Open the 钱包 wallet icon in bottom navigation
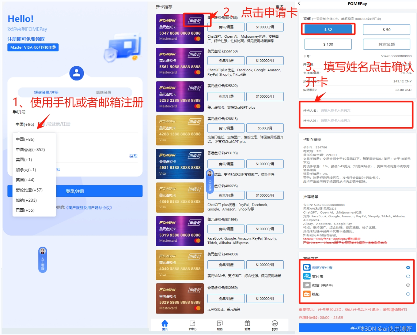The width and height of the screenshot is (417, 335). tap(220, 325)
